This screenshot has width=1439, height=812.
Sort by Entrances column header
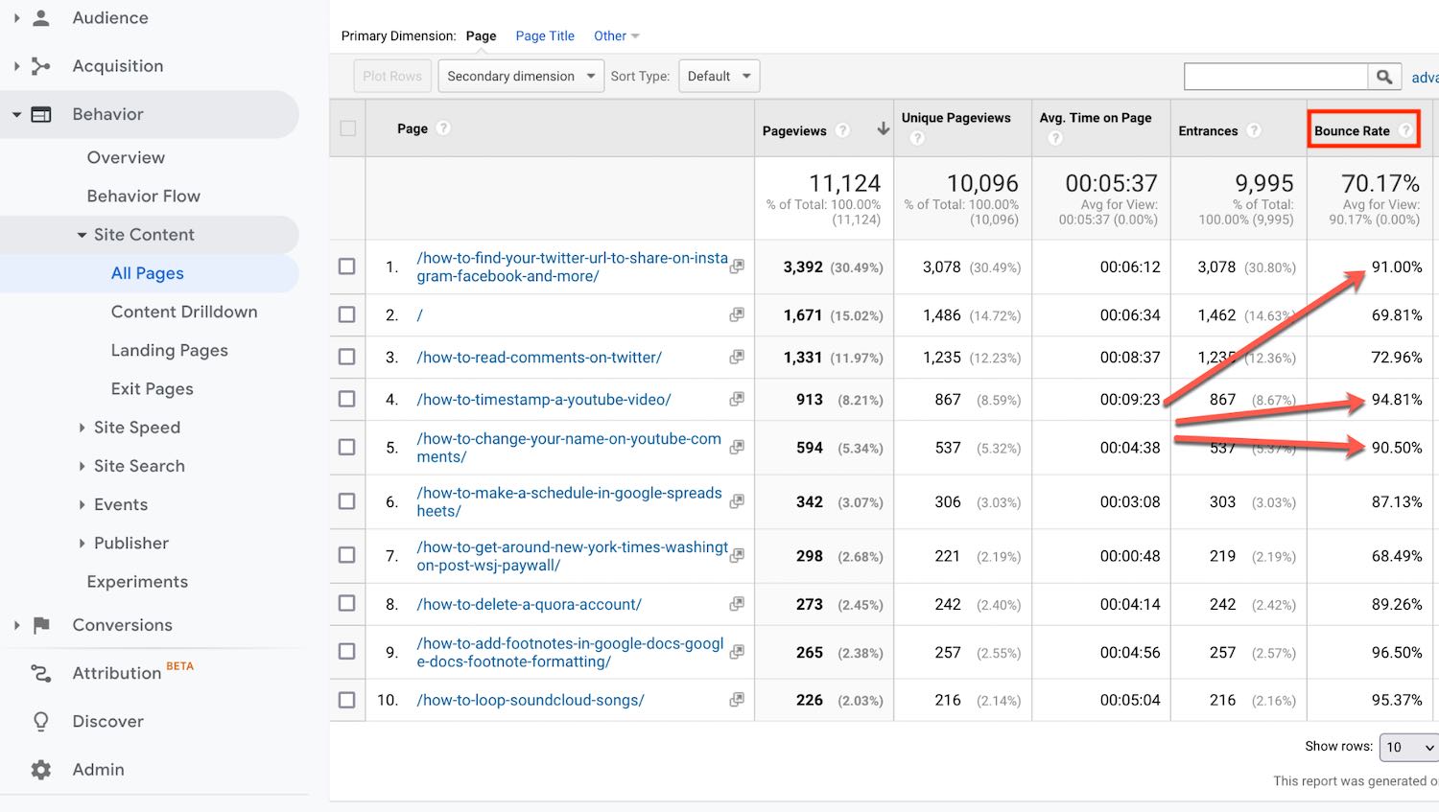tap(1208, 130)
